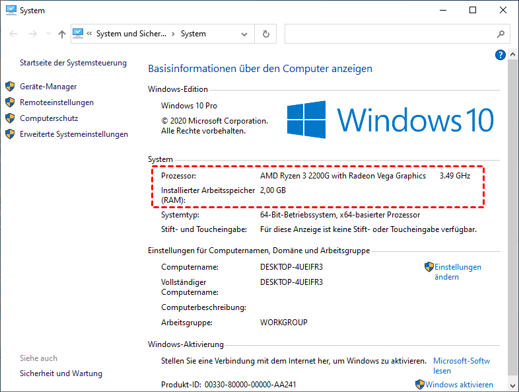
Task: Click 'Stift- und Toucheingabe:' label
Action: tap(204, 229)
